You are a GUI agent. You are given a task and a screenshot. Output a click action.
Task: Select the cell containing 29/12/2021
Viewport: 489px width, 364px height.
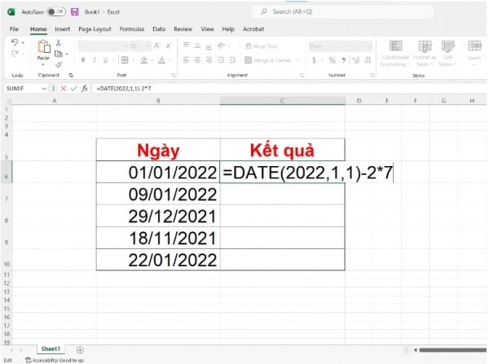158,216
